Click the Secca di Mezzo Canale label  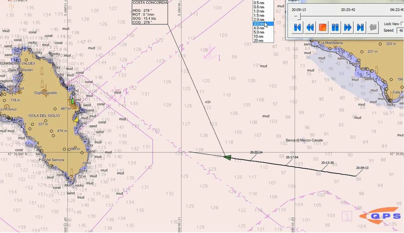click(304, 140)
